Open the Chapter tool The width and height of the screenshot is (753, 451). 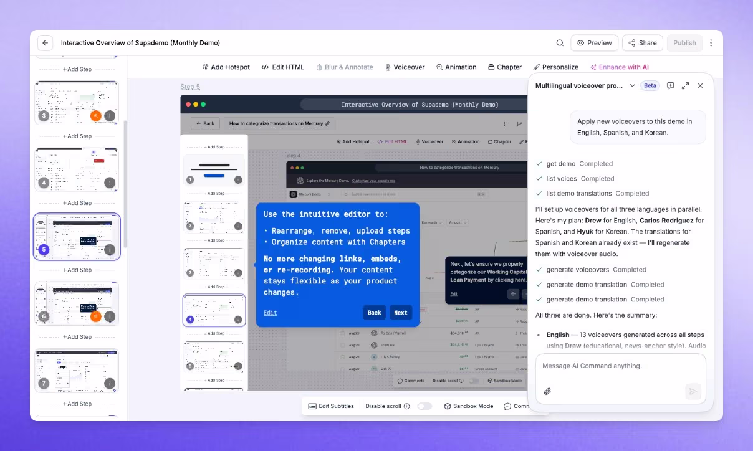pos(505,67)
